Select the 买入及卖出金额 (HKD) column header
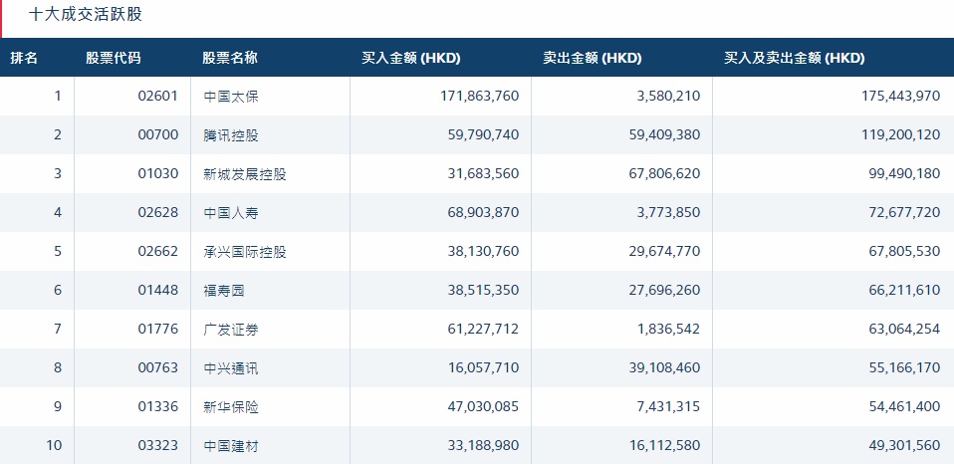The height and width of the screenshot is (464, 954). (794, 58)
